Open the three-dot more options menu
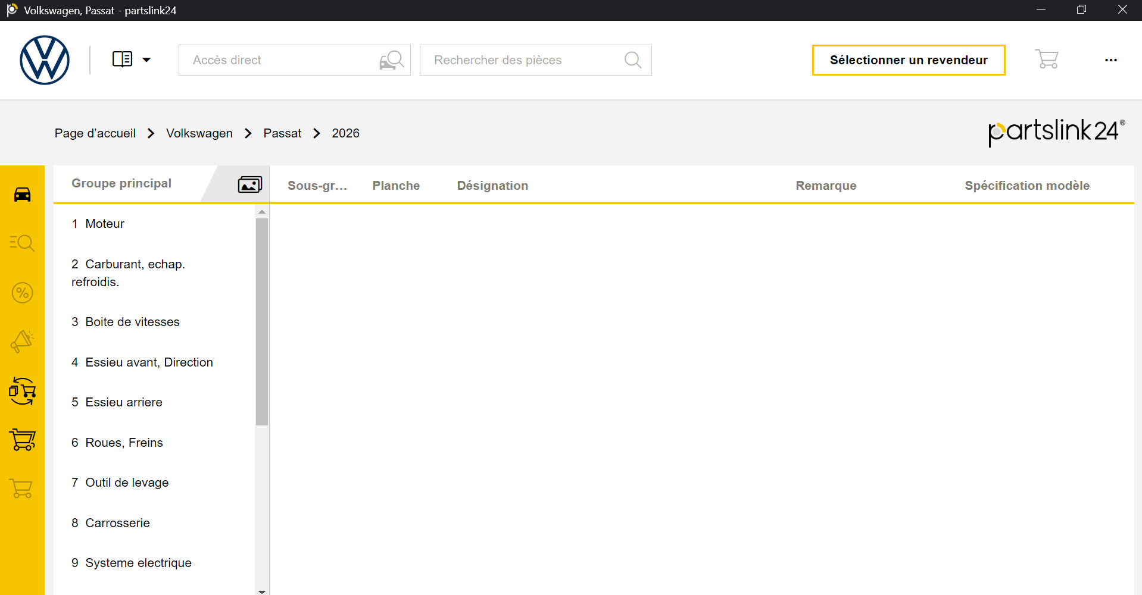This screenshot has height=595, width=1142. [x=1111, y=60]
